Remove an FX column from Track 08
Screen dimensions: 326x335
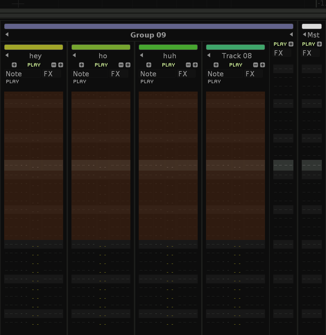coord(256,65)
